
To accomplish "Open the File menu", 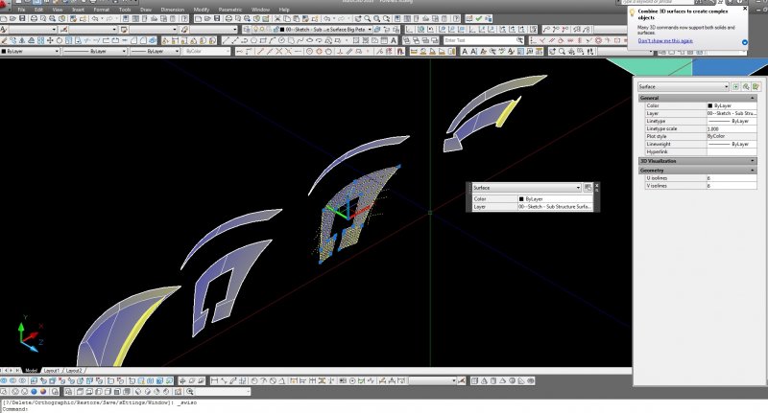I will pyautogui.click(x=21, y=10).
